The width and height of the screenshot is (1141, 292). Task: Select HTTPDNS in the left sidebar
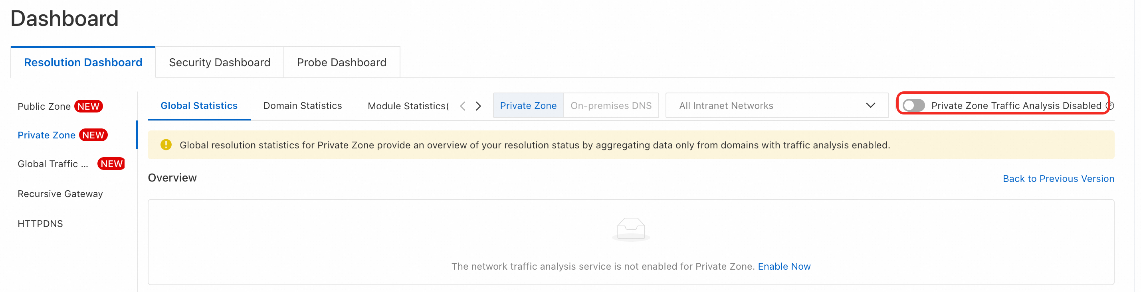40,224
